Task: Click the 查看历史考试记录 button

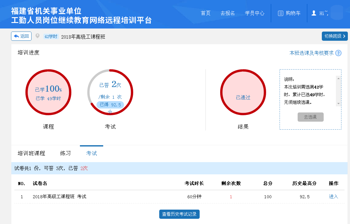Action: coord(179,214)
